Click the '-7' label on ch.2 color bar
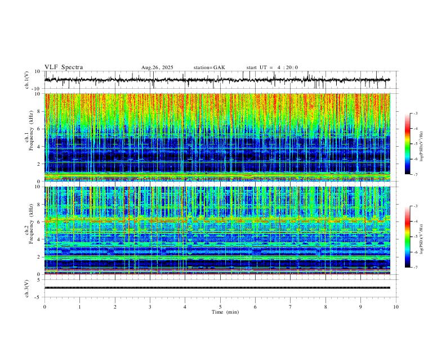The width and height of the screenshot is (446, 344). tap(415, 268)
